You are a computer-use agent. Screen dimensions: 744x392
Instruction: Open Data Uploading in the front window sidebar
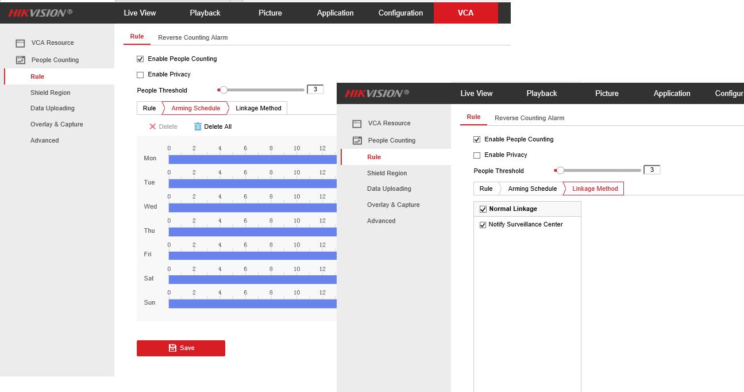[389, 189]
